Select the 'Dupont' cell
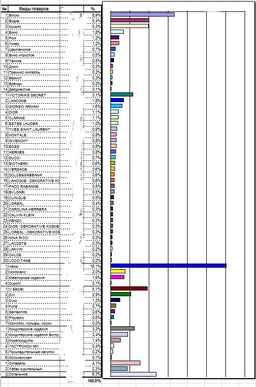The image size is (256, 387). [34, 284]
